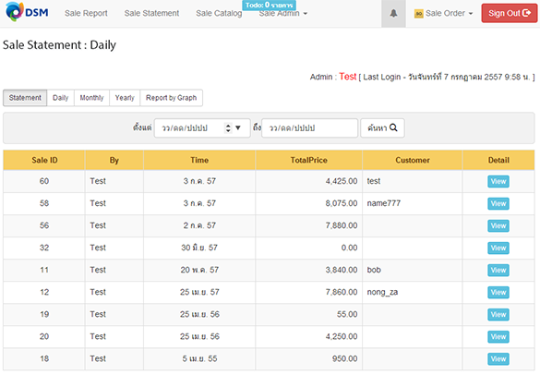Open the notification bell
The image size is (540, 375).
tap(393, 14)
